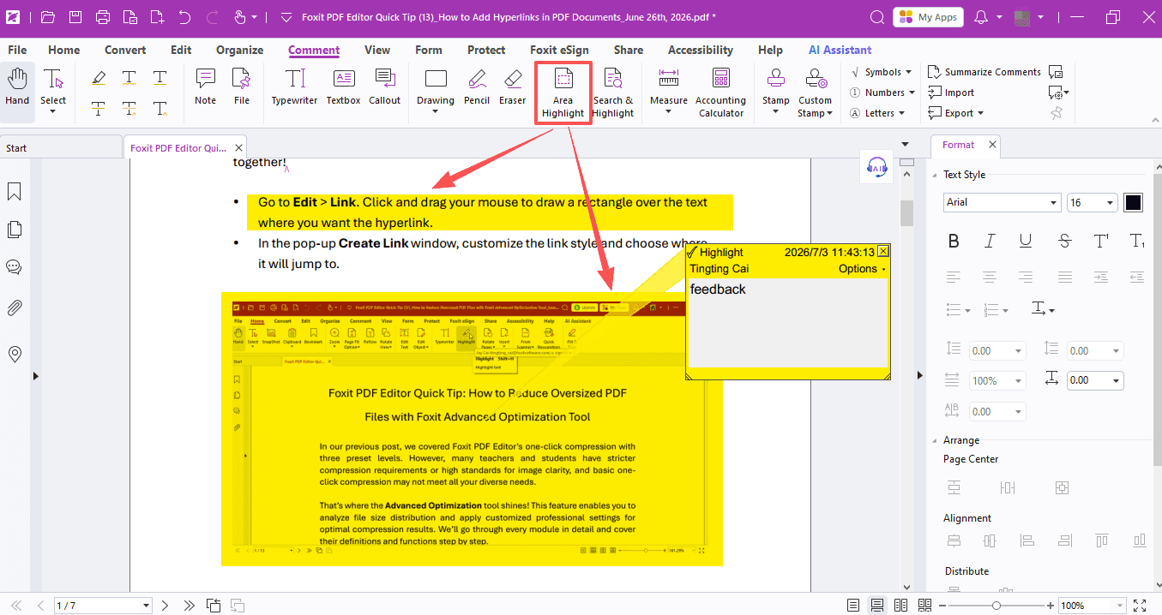Open the Edit ribbon tab
Screen dimensions: 1162x615
[x=181, y=50]
